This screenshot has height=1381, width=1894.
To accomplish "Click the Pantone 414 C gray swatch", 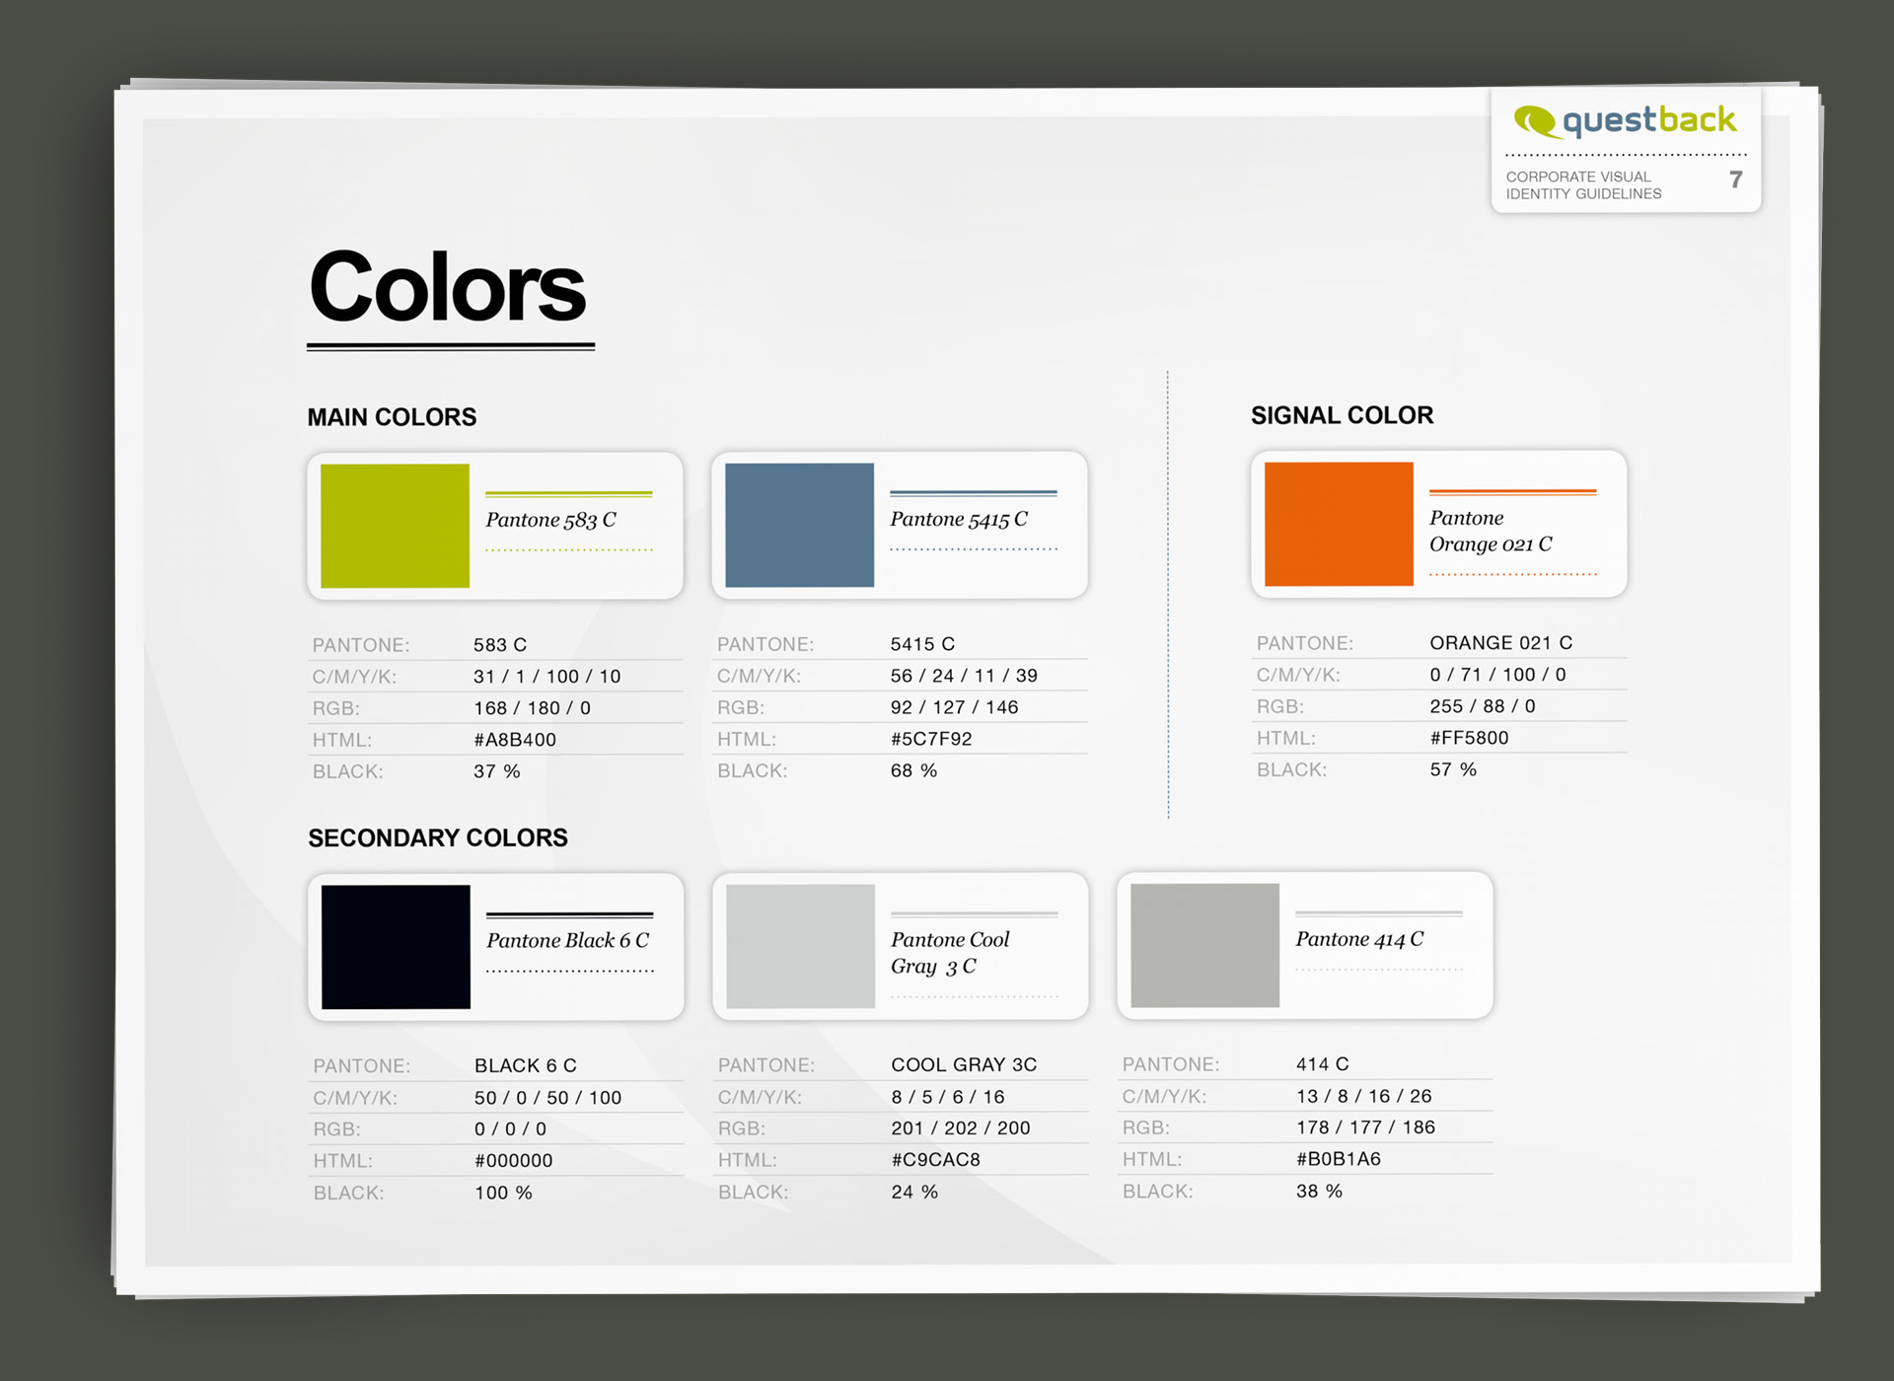I will pyautogui.click(x=1204, y=945).
